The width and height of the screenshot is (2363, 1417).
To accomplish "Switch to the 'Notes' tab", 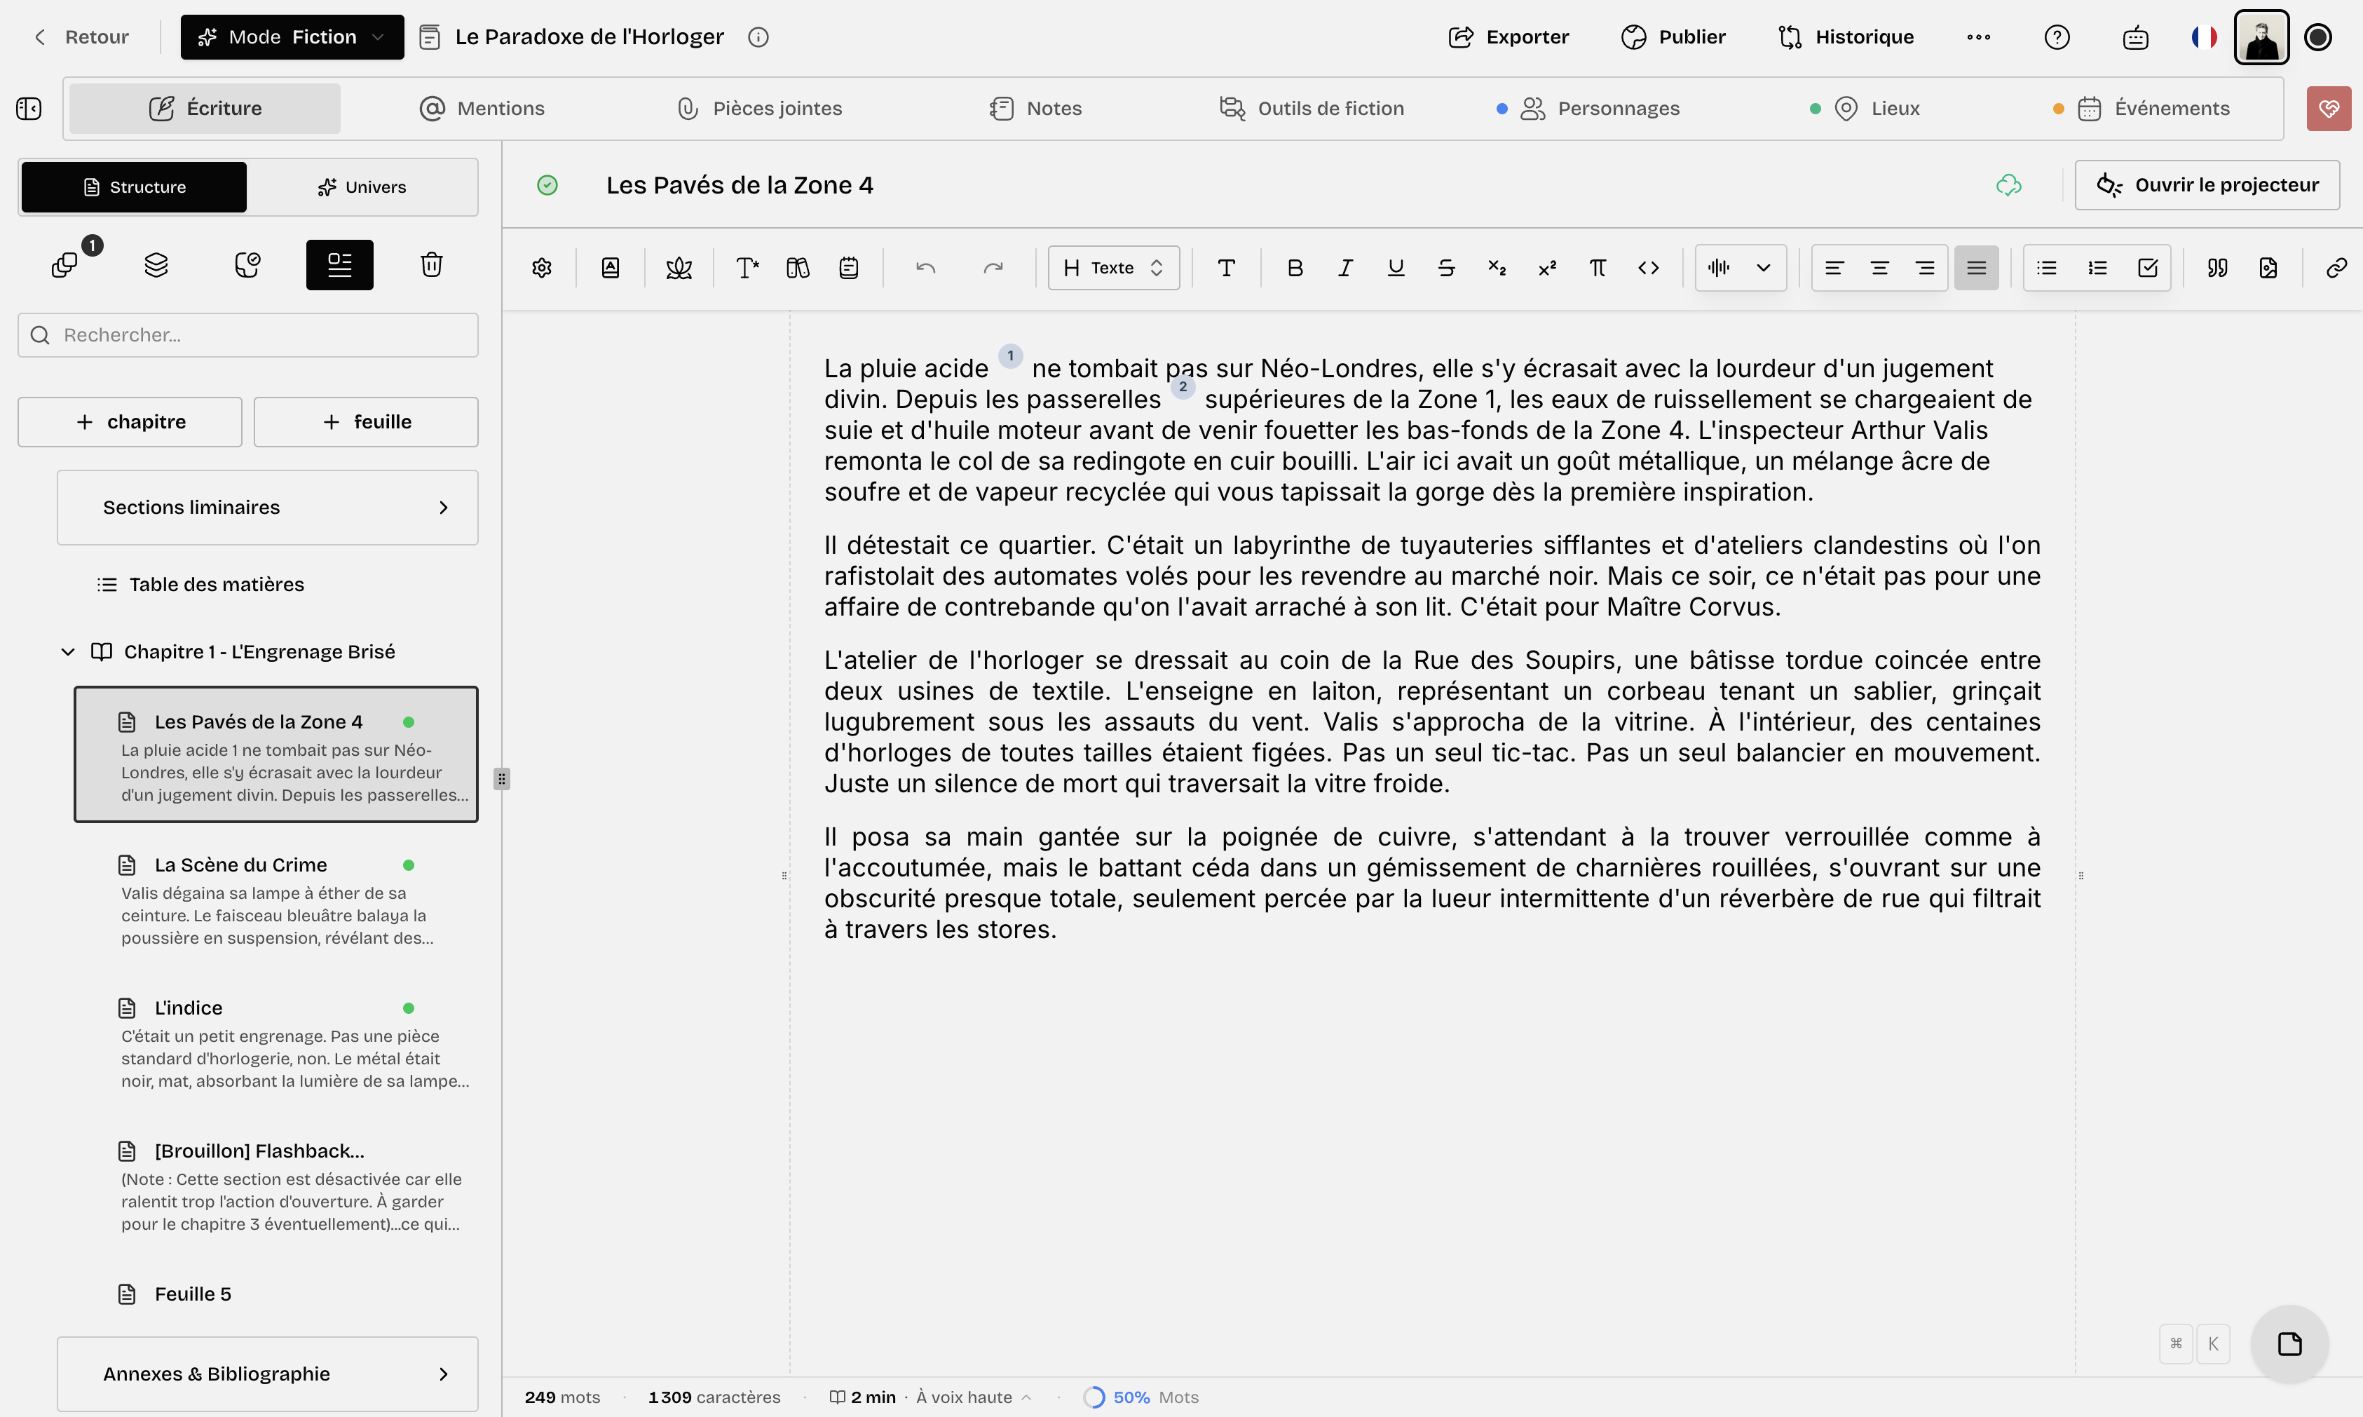I will [1037, 108].
